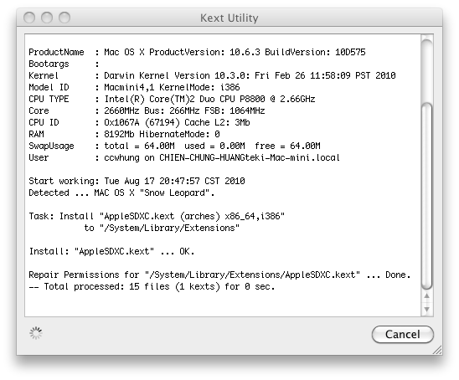459x380 pixels.
Task: Click the RAM 8192Mb line
Action: (124, 134)
